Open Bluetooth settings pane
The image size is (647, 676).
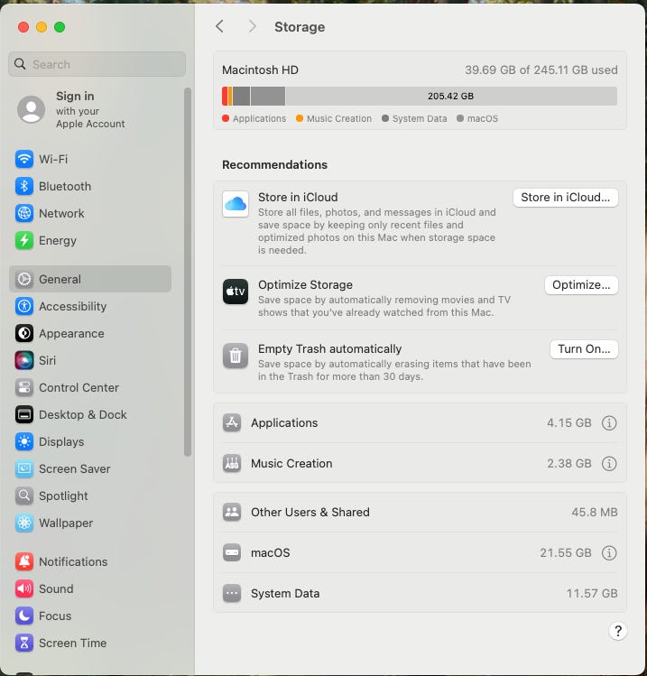[90, 186]
